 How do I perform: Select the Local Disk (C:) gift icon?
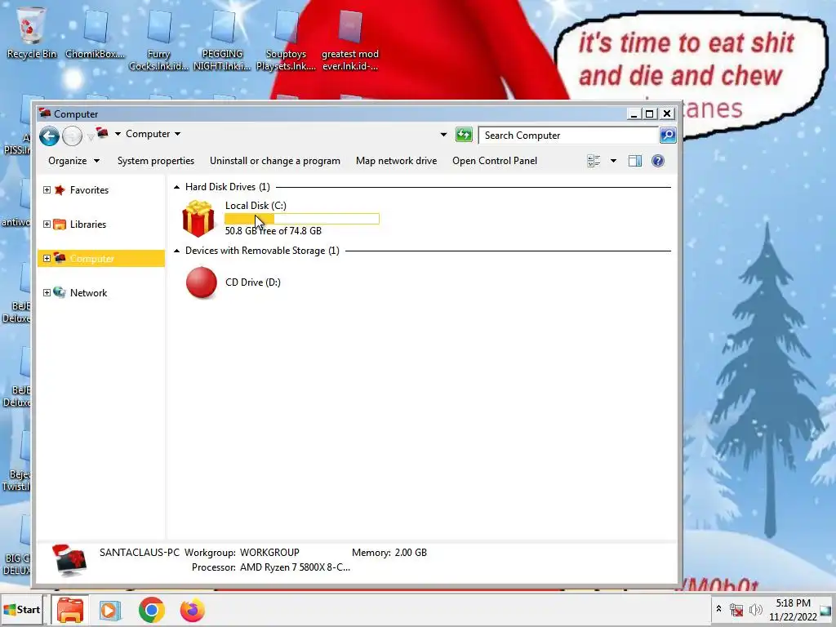coord(198,218)
